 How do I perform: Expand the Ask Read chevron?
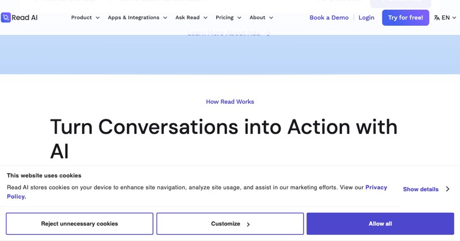coord(205,18)
